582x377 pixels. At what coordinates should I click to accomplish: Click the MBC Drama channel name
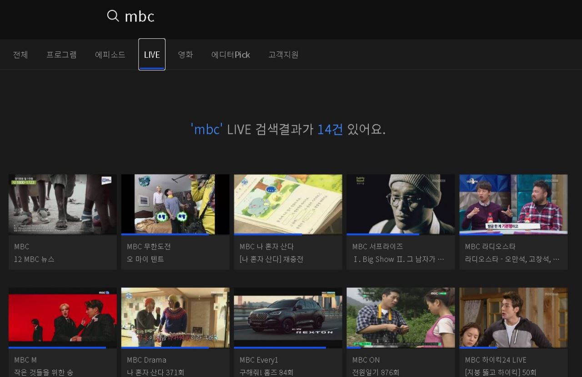point(146,360)
